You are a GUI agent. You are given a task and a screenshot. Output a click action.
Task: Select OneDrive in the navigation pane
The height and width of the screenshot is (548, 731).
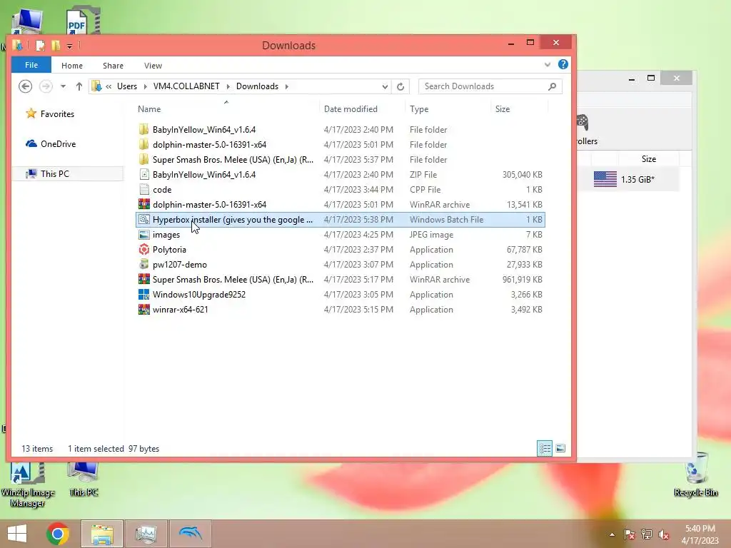coord(58,144)
